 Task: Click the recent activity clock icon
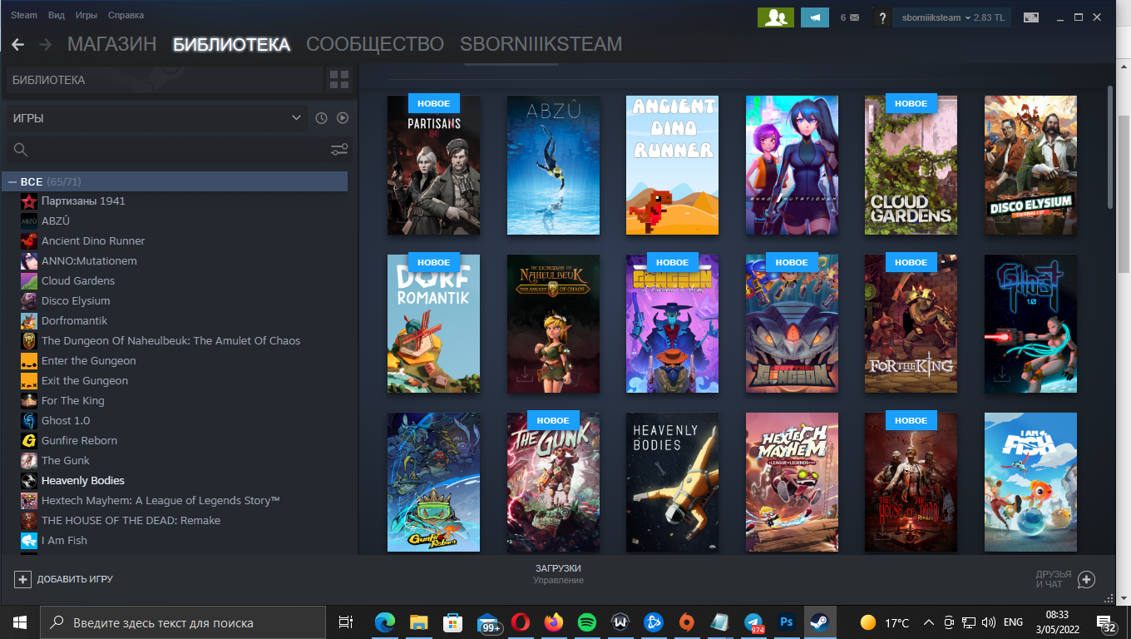[x=322, y=118]
